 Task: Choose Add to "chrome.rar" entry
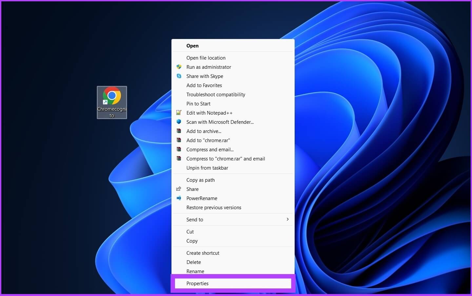233,140
